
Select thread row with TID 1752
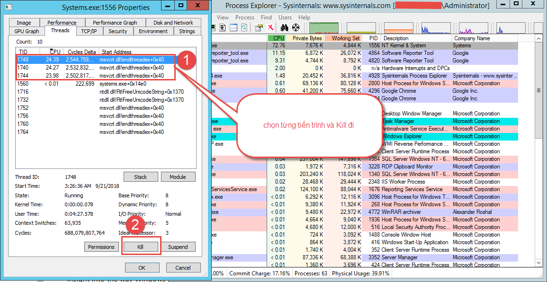click(x=106, y=108)
